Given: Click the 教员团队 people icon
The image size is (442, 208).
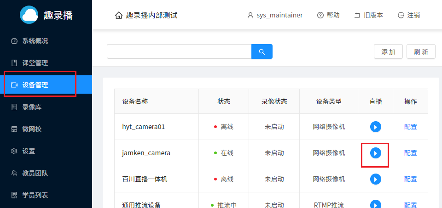Looking at the screenshot, I should click(x=14, y=173).
